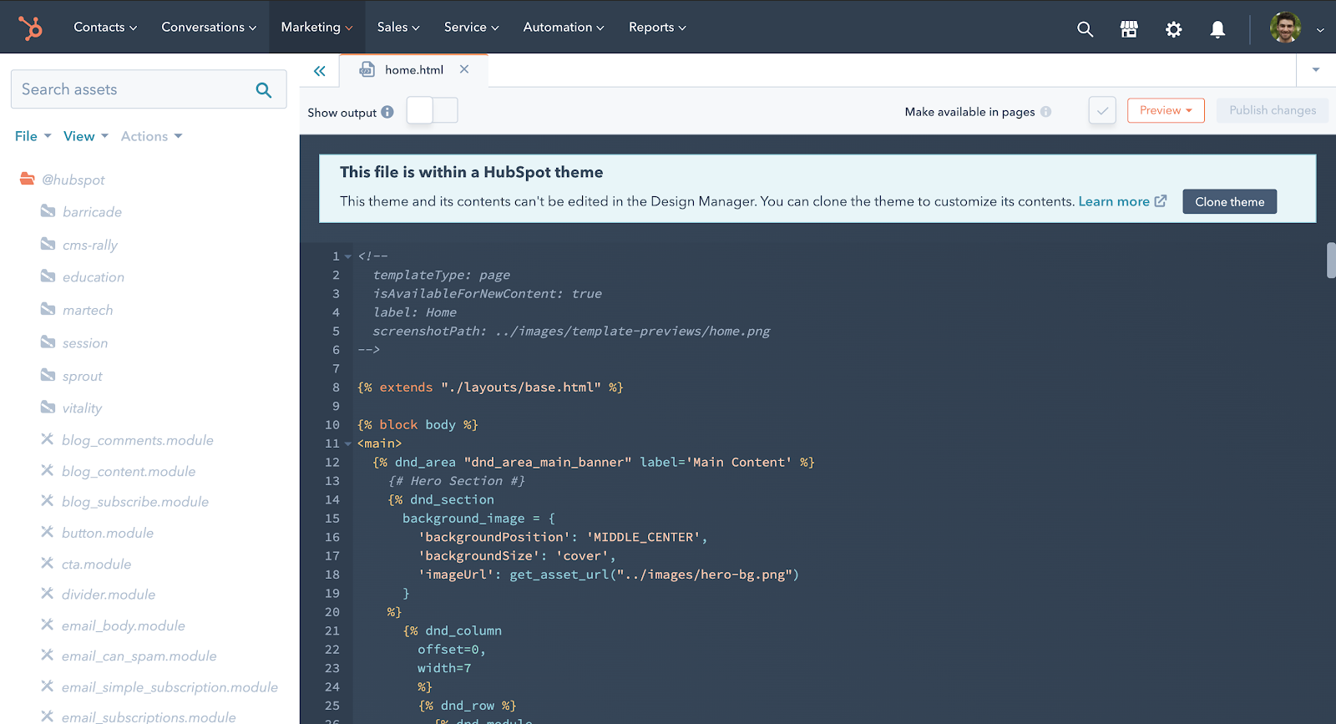Click info icon beside Show output

pos(387,112)
